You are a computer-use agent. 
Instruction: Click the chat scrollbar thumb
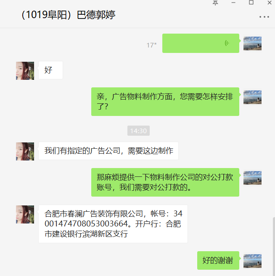point(274,247)
